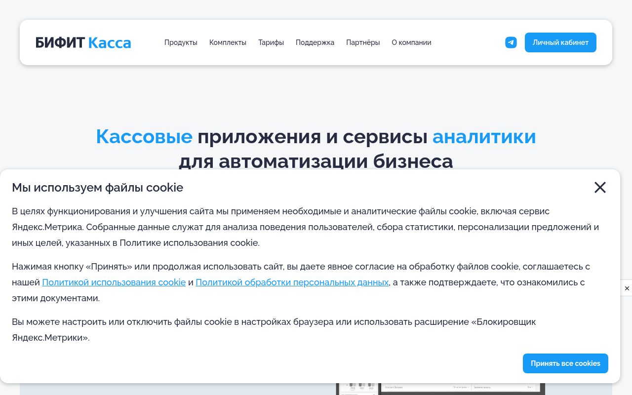Click the headline text для автоматизации бизнеса
632x395 pixels.
click(x=316, y=161)
